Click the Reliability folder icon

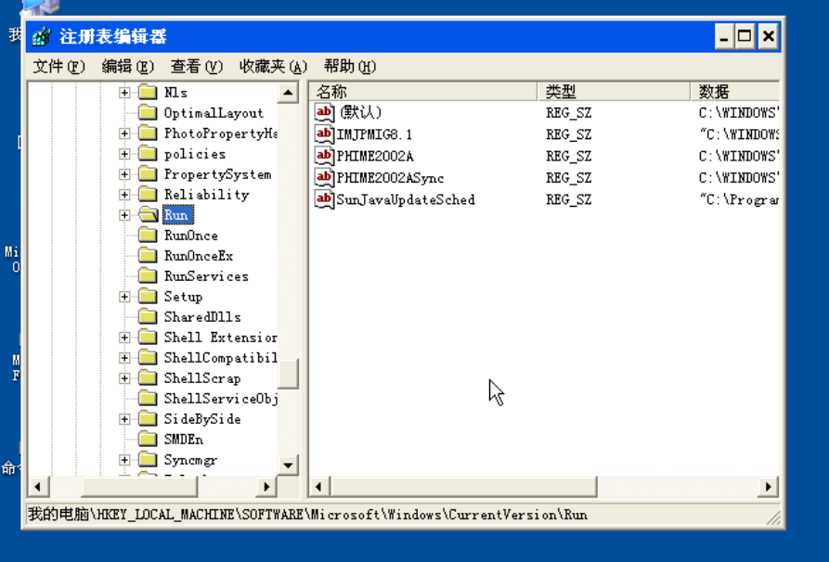(x=148, y=195)
